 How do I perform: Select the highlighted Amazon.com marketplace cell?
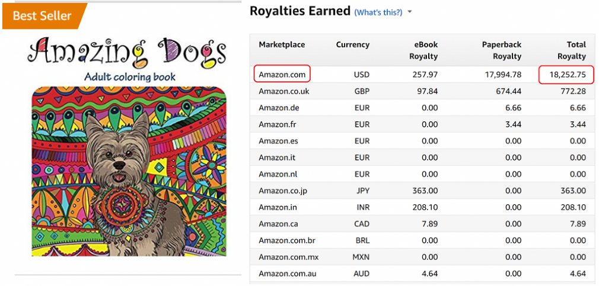282,75
